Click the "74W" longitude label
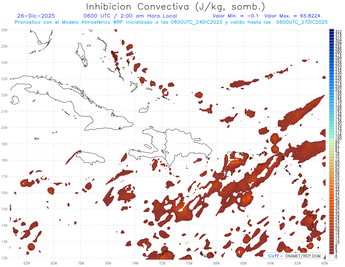The width and height of the screenshot is (345, 267). tap(135, 263)
